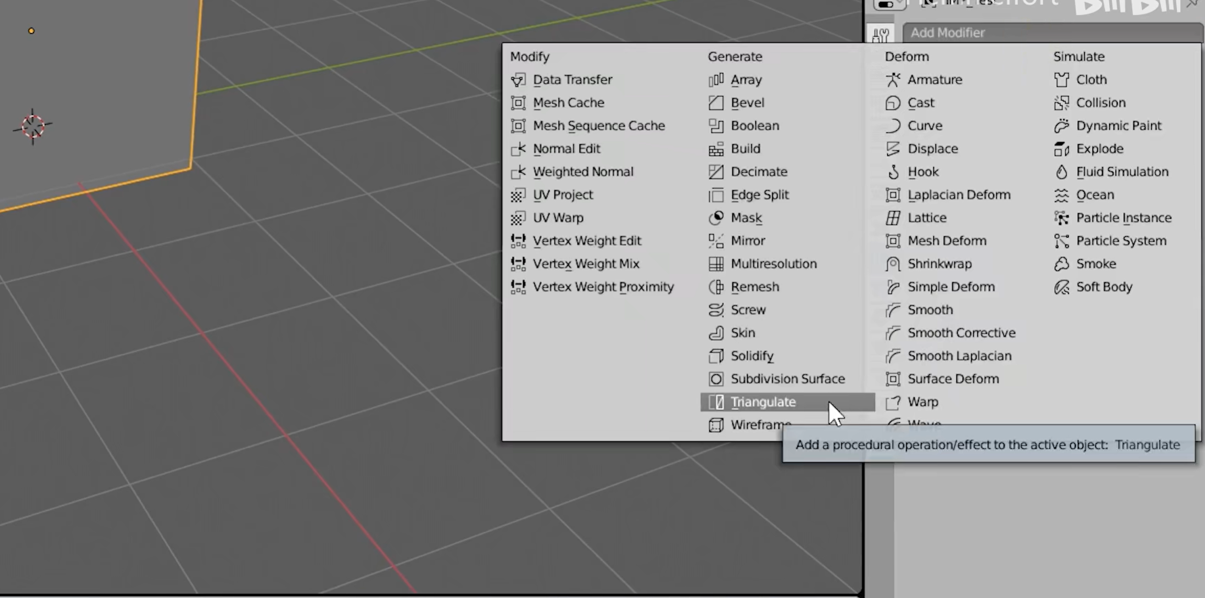Click the Solidify modifier icon
The width and height of the screenshot is (1205, 598).
716,355
